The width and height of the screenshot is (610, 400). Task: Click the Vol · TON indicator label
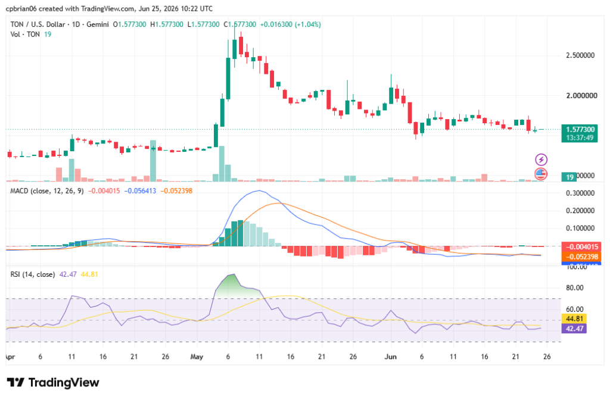coord(25,34)
